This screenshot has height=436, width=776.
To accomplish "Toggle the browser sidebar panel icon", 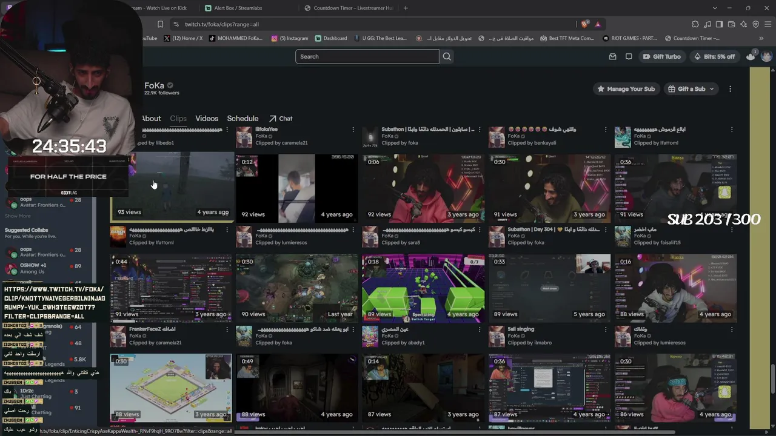I will [x=719, y=24].
